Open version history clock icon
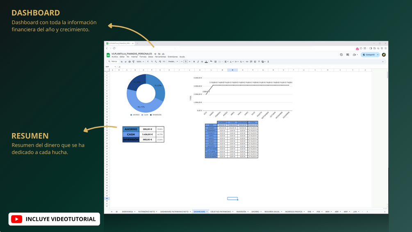 [x=341, y=55]
